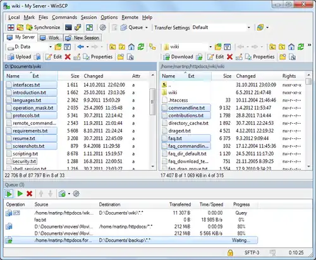Screen dimensions: 316x260
Task: Open queue preferences gear icon
Action: click(76, 194)
